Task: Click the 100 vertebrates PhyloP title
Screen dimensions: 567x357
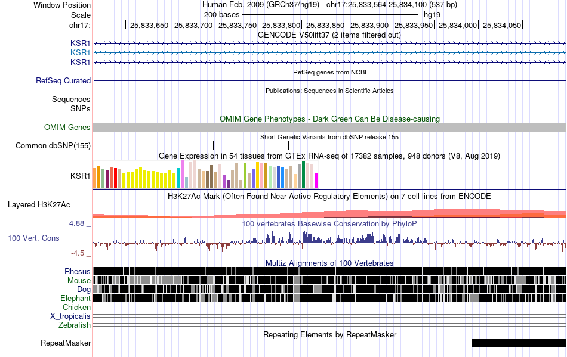Action: 329,224
